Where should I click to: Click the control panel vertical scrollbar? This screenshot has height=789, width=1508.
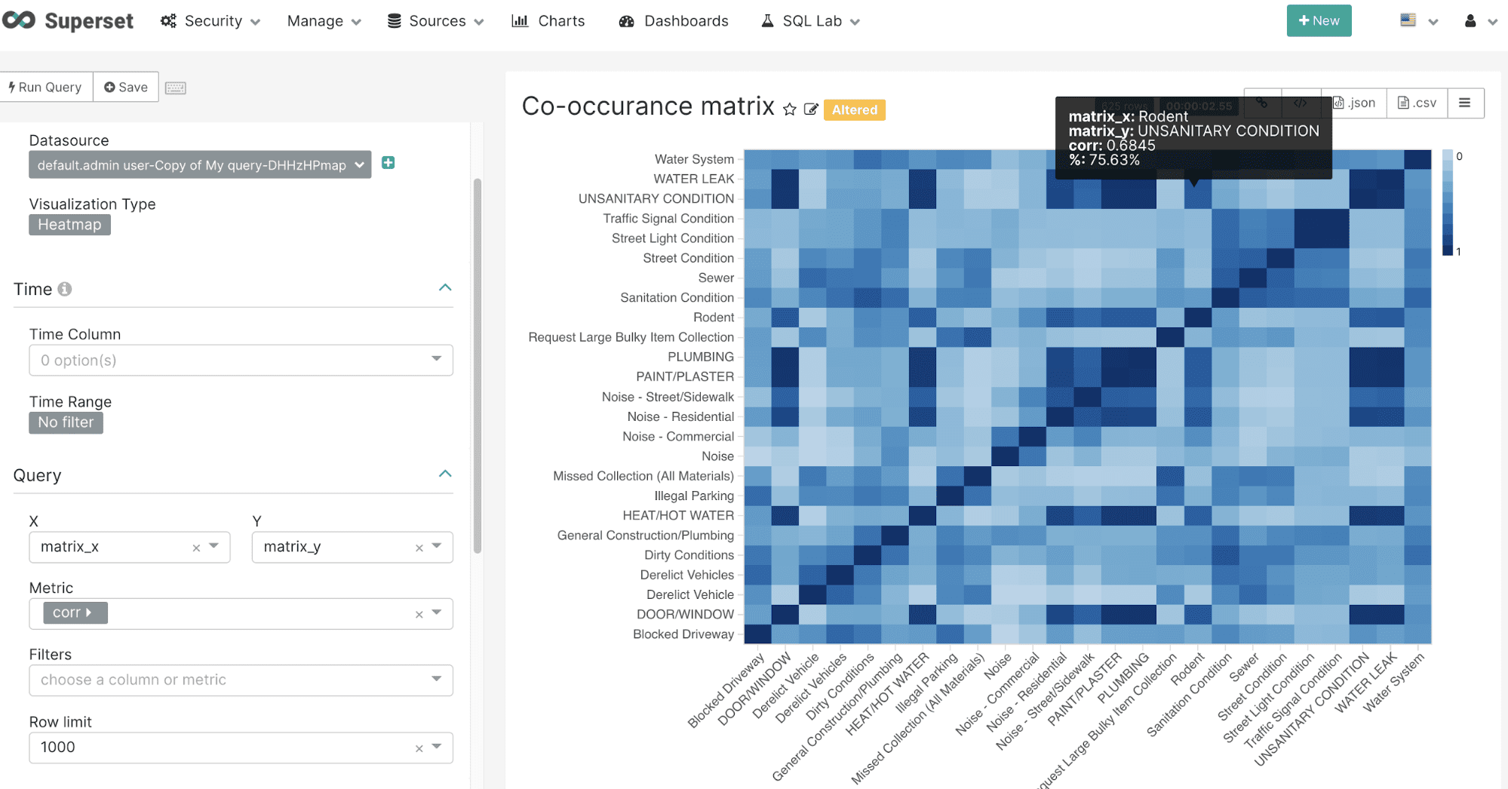click(477, 366)
